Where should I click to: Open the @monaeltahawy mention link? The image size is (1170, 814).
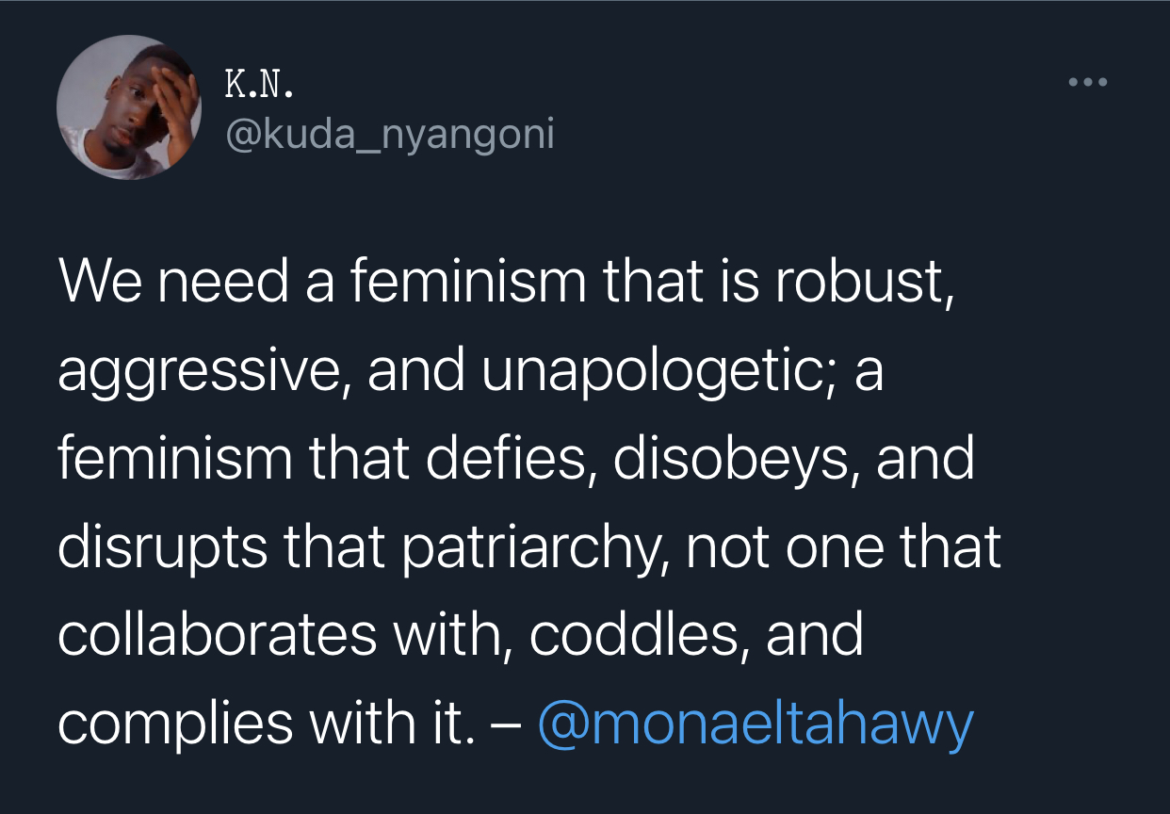click(x=755, y=724)
